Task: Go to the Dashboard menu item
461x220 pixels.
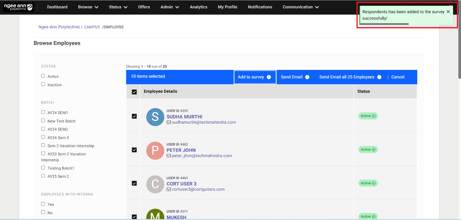Action: [x=57, y=6]
